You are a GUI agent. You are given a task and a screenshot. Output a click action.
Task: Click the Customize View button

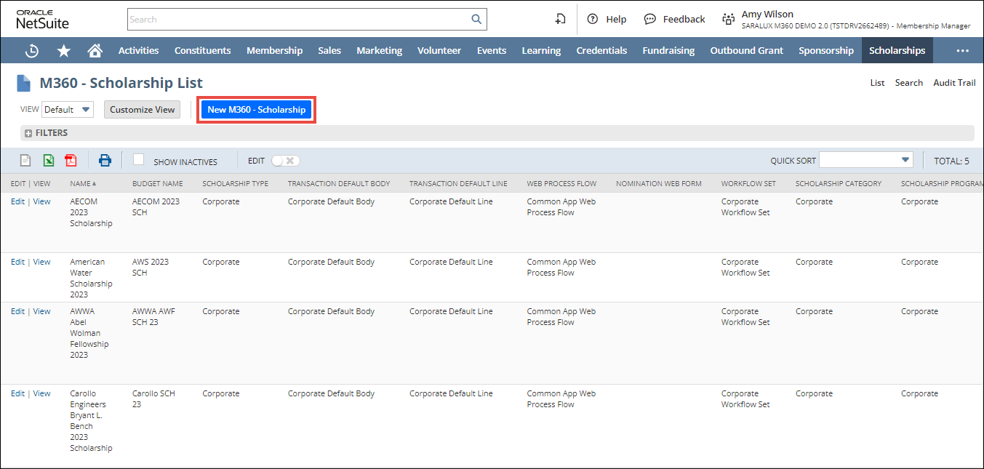(143, 110)
